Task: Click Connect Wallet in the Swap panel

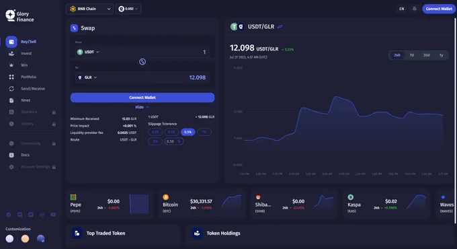Action: (x=142, y=98)
